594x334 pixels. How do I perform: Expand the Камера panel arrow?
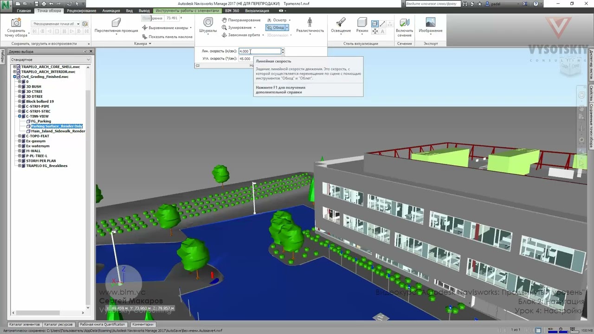point(149,44)
